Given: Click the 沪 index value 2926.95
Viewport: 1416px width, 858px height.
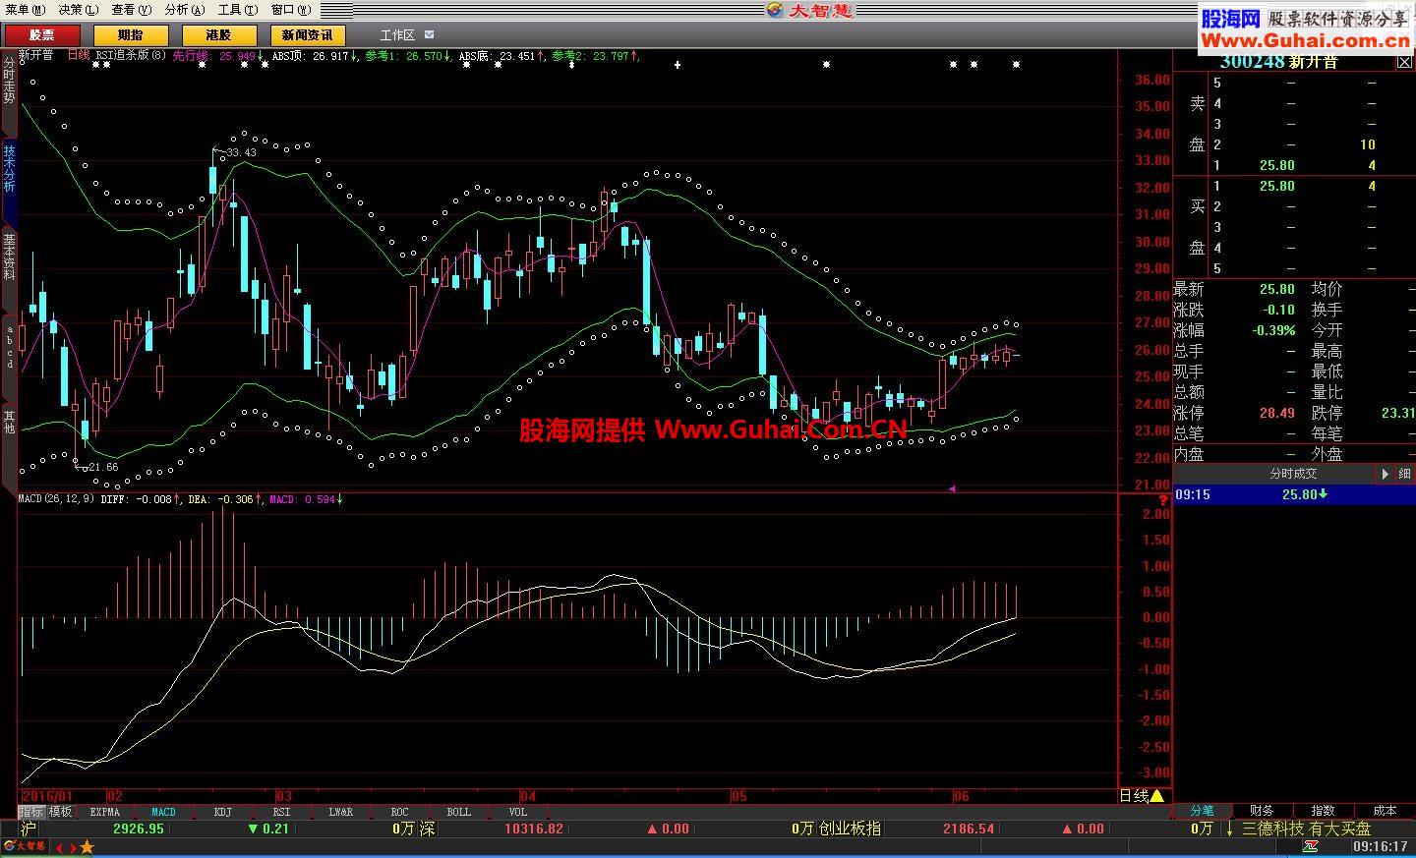Looking at the screenshot, I should 139,829.
